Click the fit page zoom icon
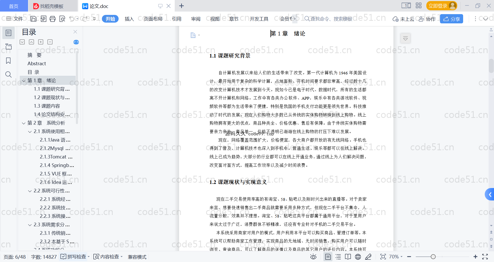The height and width of the screenshot is (262, 494). pos(383,257)
